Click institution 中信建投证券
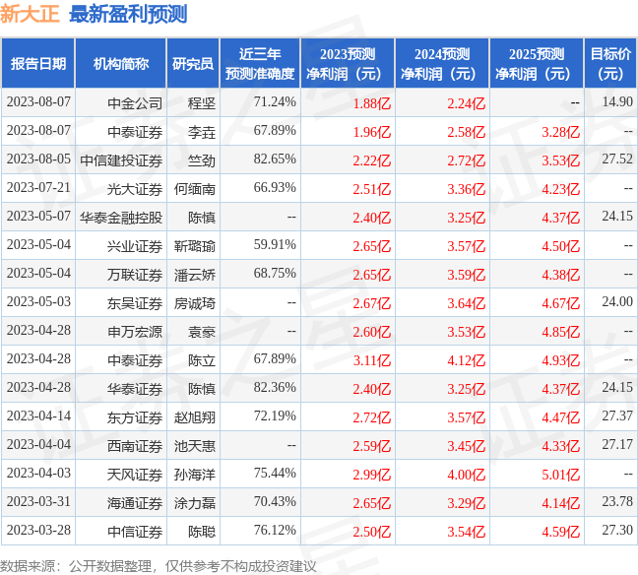Viewport: 638px width, 575px height. click(121, 160)
